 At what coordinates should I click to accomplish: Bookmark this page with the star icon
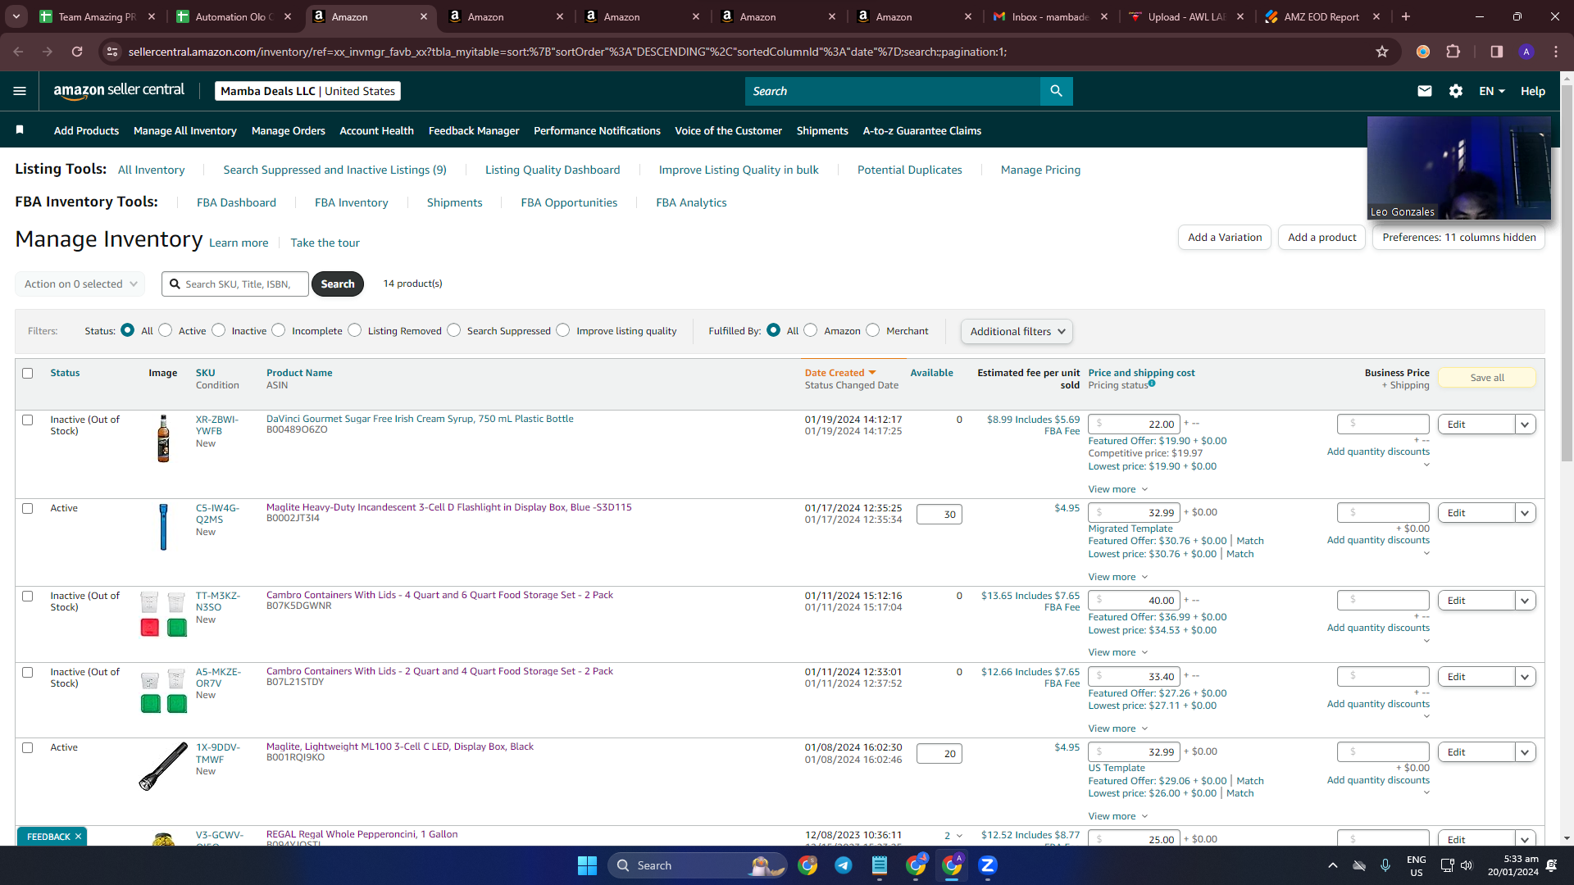click(1382, 52)
